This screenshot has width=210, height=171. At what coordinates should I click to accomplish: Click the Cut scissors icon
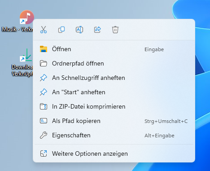coord(44,30)
